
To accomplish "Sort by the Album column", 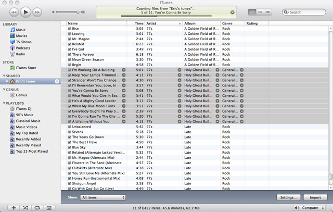I will (201, 23).
